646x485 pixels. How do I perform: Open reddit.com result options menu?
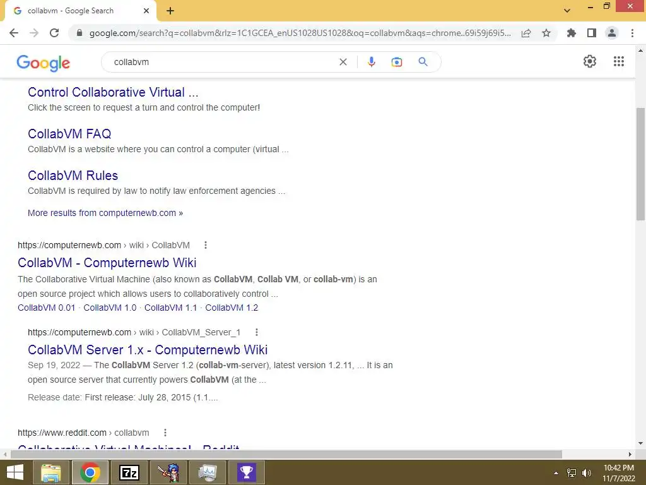point(165,432)
